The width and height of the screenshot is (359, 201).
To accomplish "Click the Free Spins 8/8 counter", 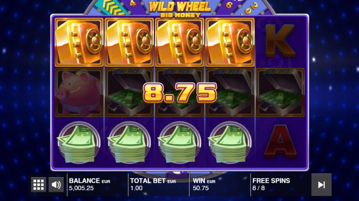I will pyautogui.click(x=271, y=184).
